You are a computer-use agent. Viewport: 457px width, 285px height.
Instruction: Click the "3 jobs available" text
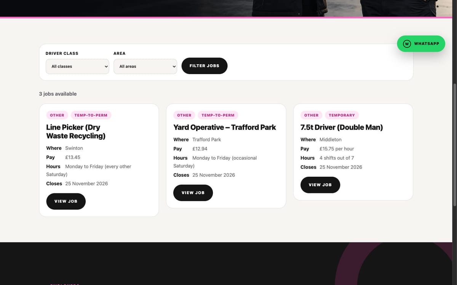coord(58,94)
